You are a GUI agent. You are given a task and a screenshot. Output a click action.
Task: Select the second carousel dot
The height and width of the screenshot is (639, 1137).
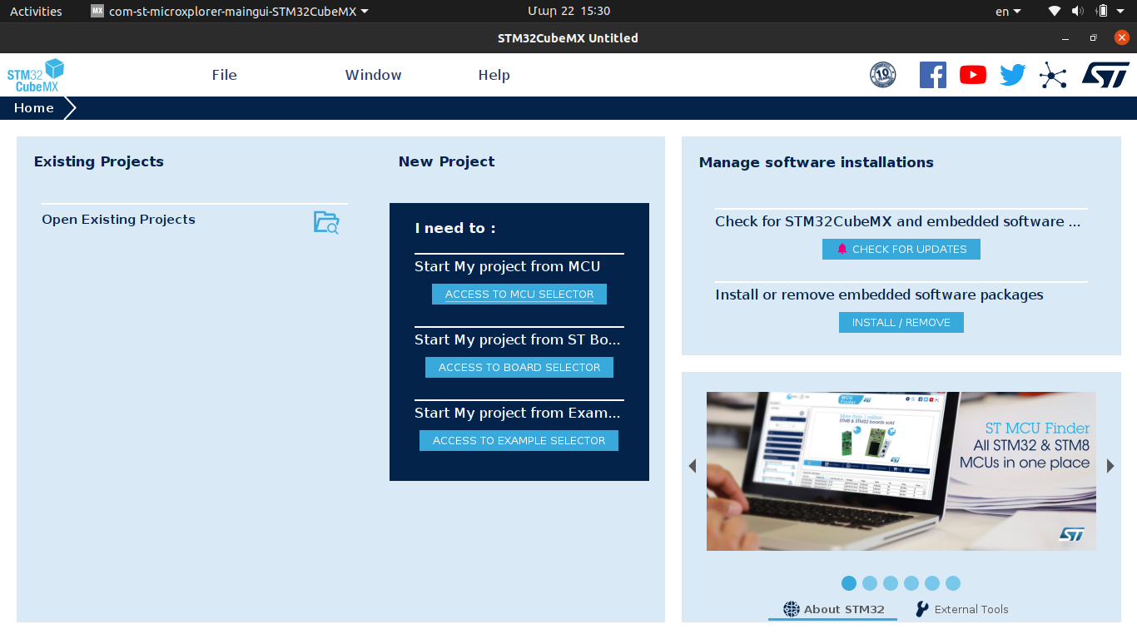click(870, 583)
